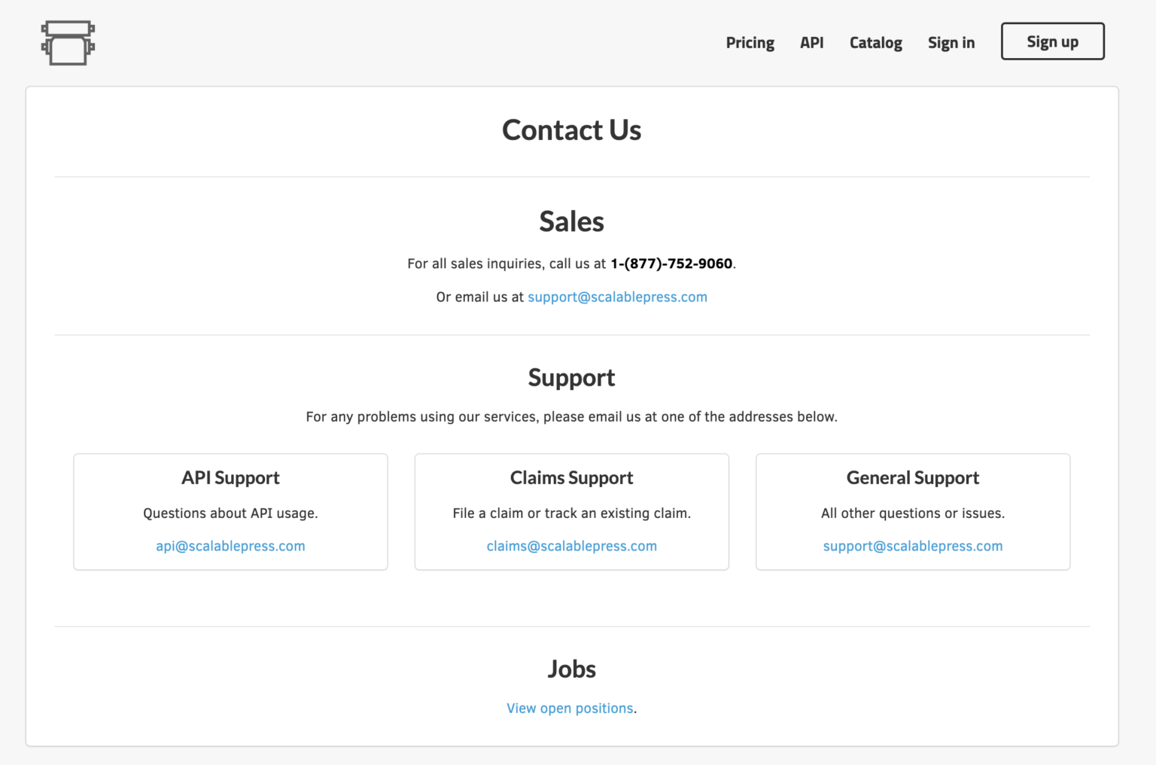
Task: Click the Contact Us page heading
Action: (571, 130)
